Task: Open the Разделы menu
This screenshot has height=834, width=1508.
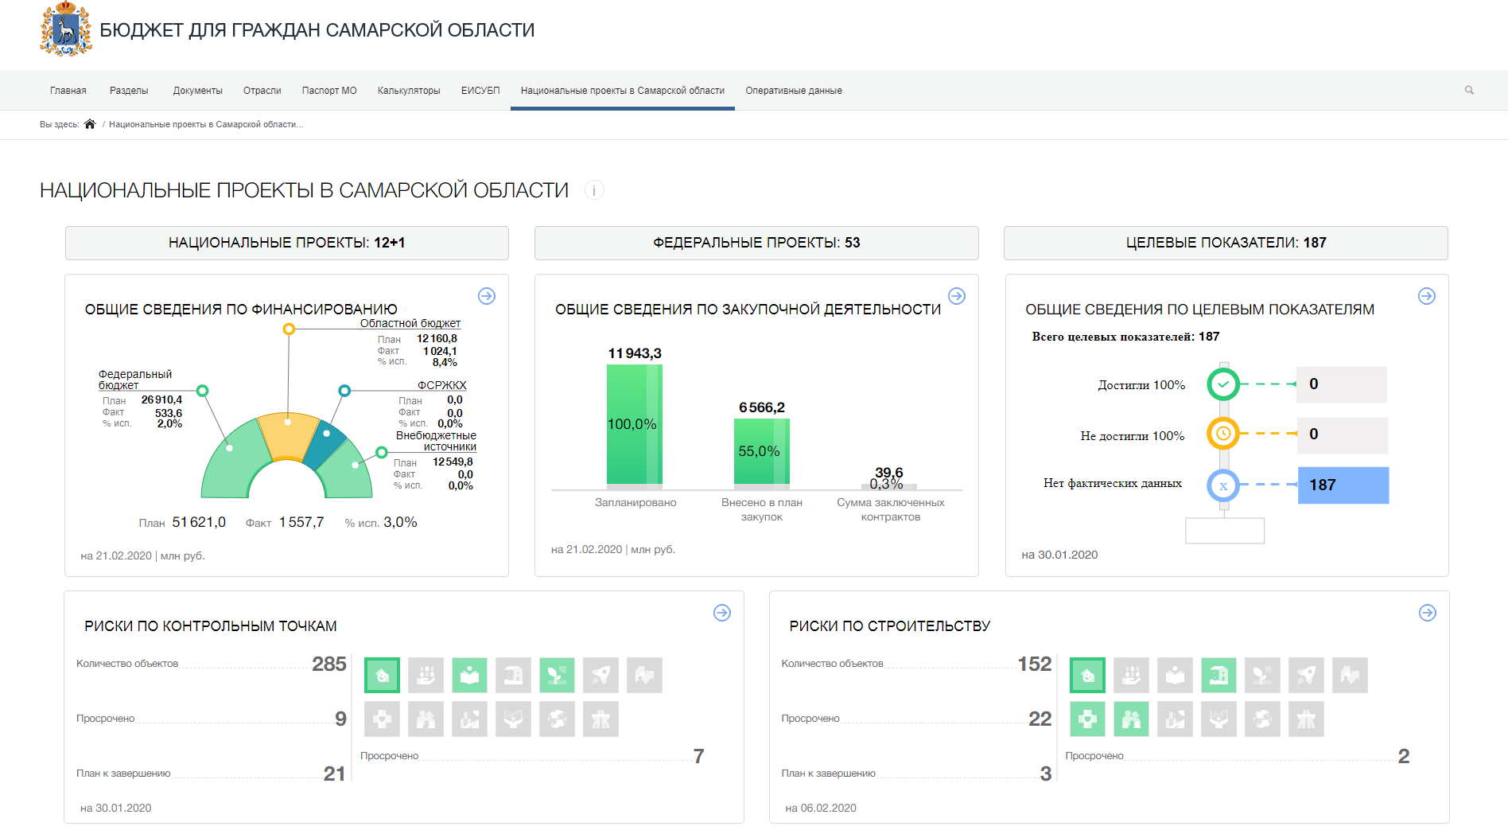Action: coord(129,91)
